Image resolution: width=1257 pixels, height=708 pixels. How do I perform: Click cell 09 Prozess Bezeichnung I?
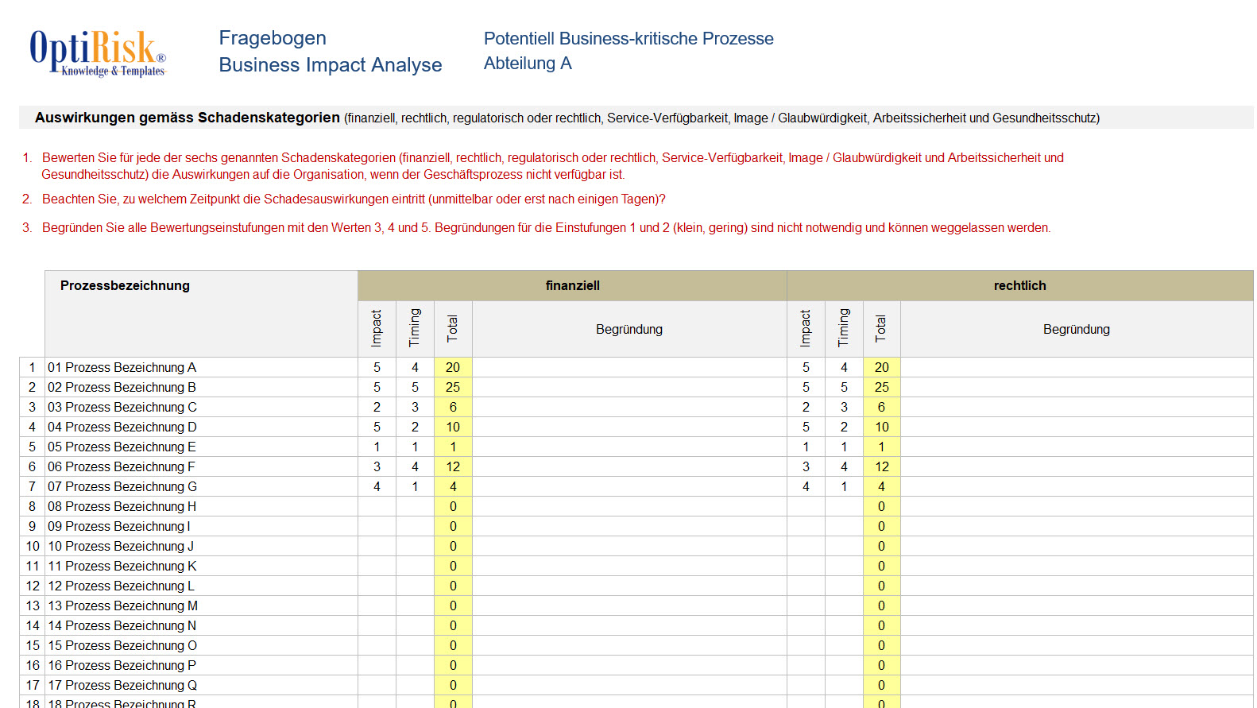201,526
